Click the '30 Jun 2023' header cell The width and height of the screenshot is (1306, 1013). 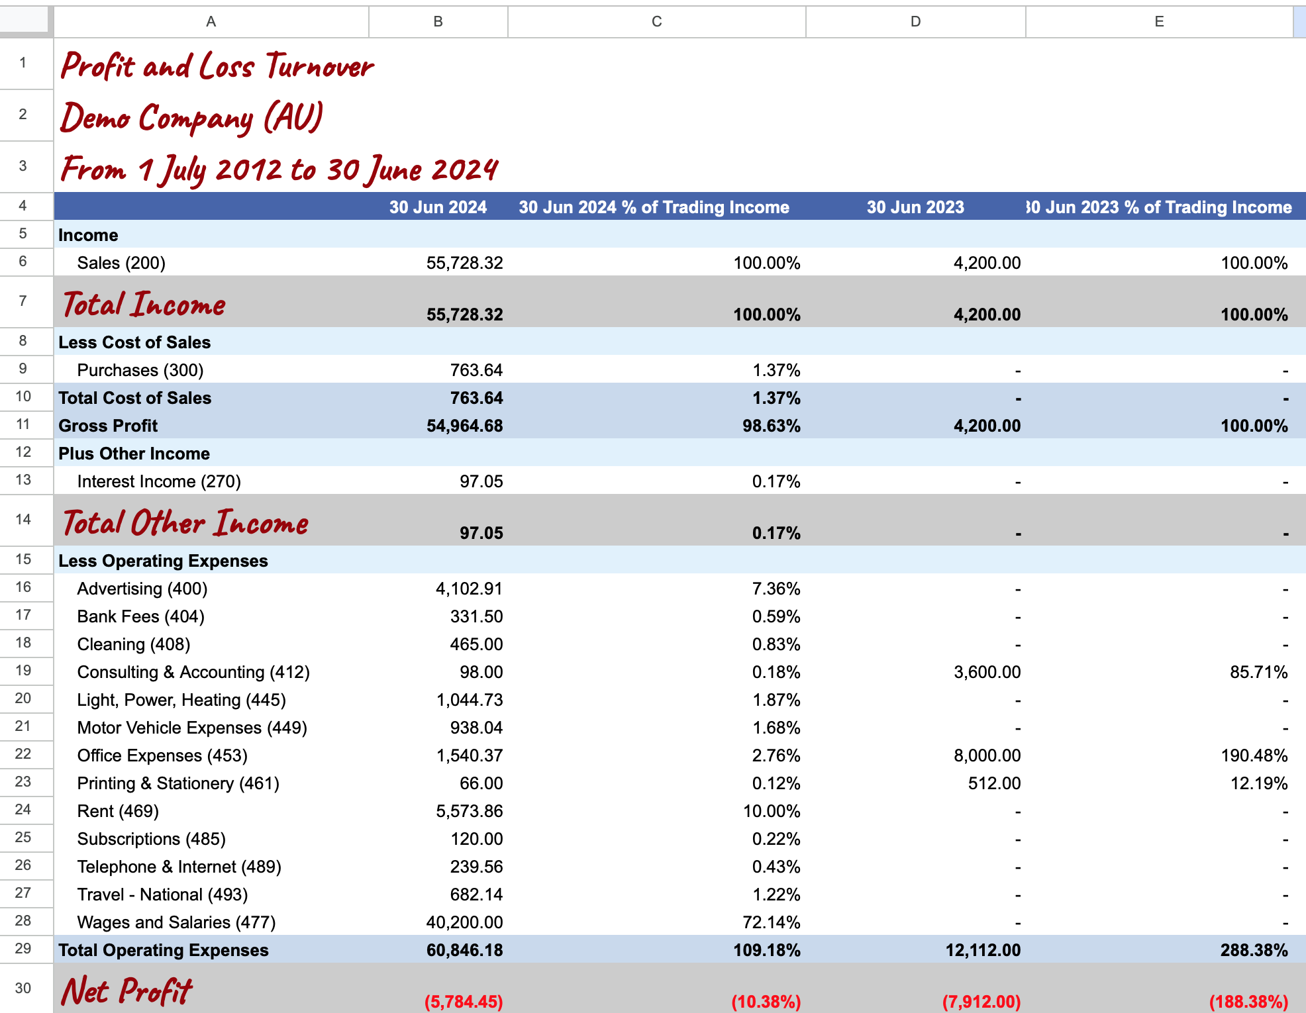915,207
